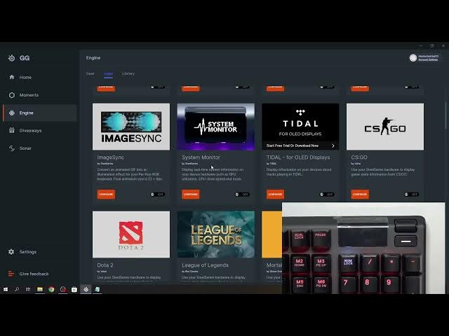Click Configure button for TIDAL
Image resolution: width=449 pixels, height=336 pixels.
click(x=276, y=195)
